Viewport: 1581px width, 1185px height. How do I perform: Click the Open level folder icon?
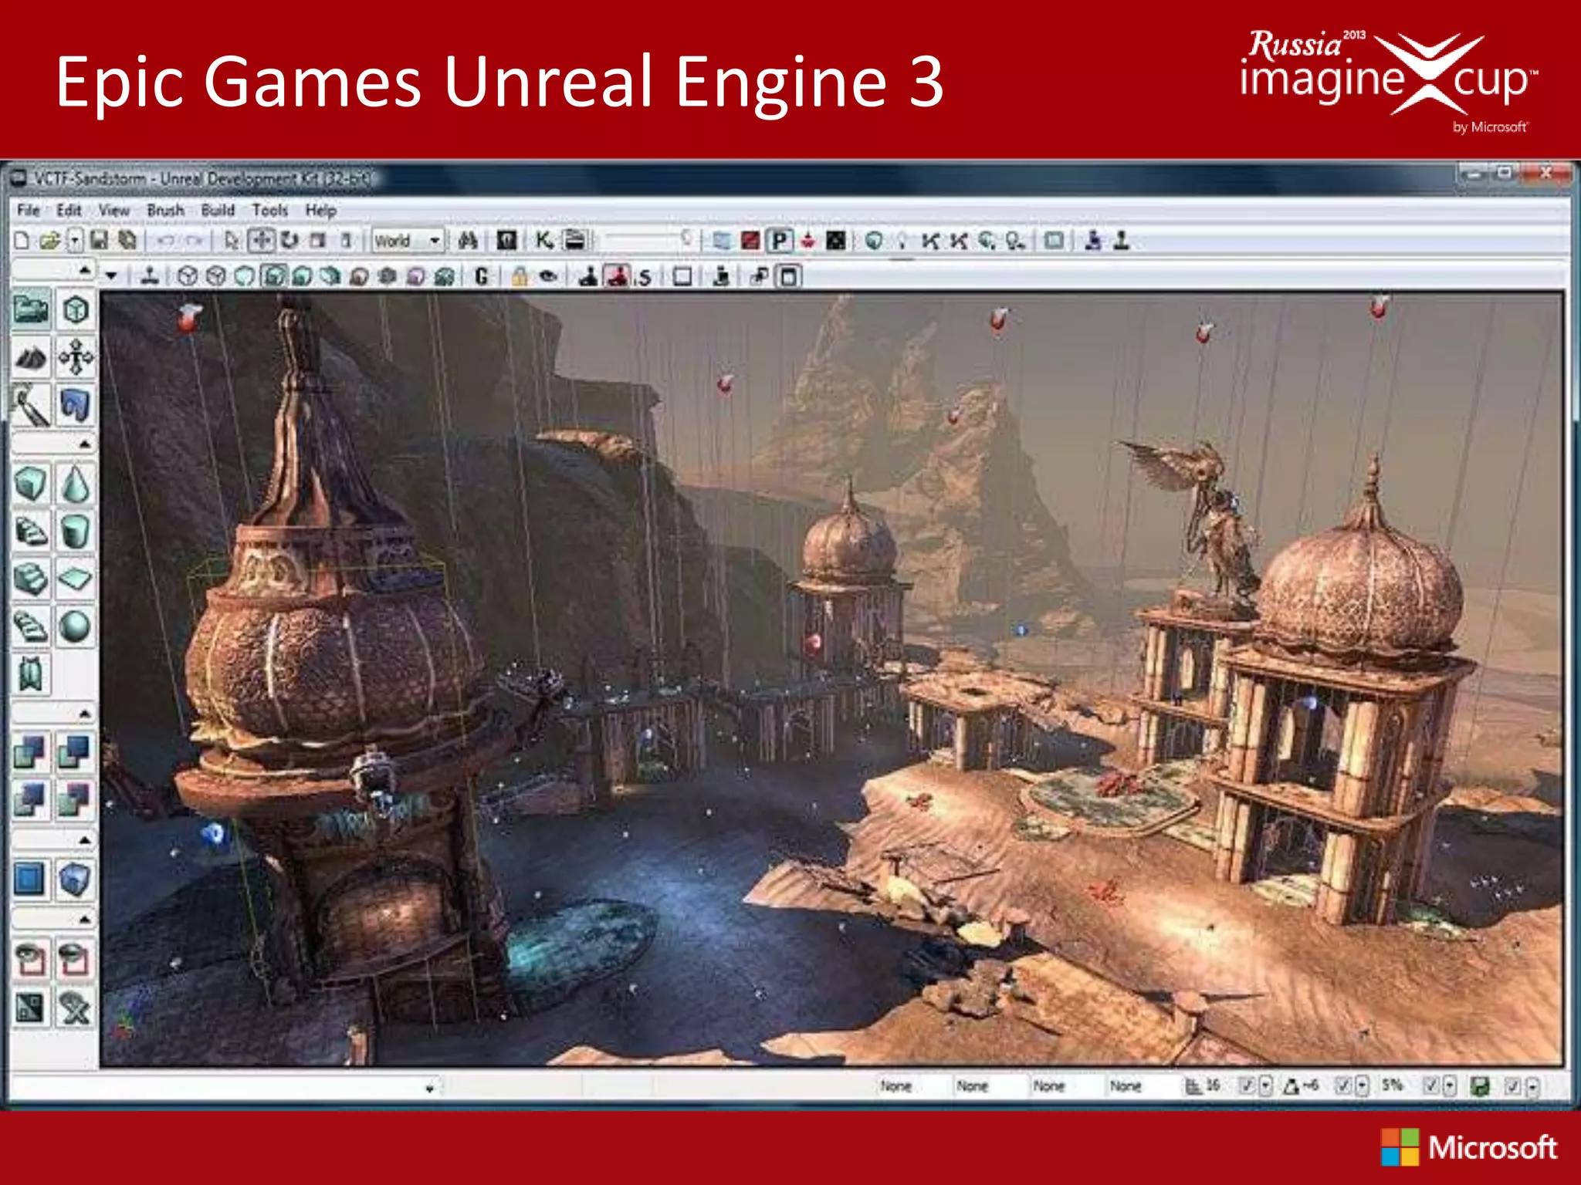(x=49, y=241)
